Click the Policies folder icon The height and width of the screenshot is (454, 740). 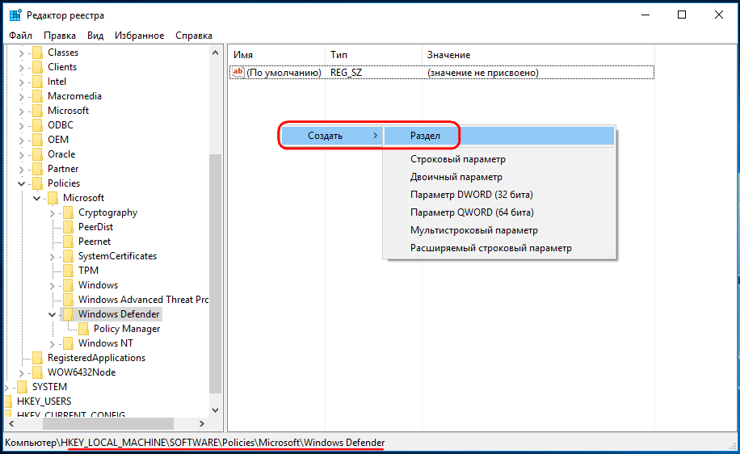pyautogui.click(x=38, y=183)
